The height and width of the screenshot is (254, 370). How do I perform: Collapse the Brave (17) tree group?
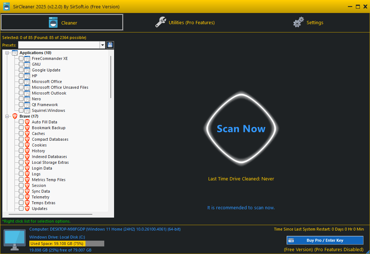[x=7, y=116]
